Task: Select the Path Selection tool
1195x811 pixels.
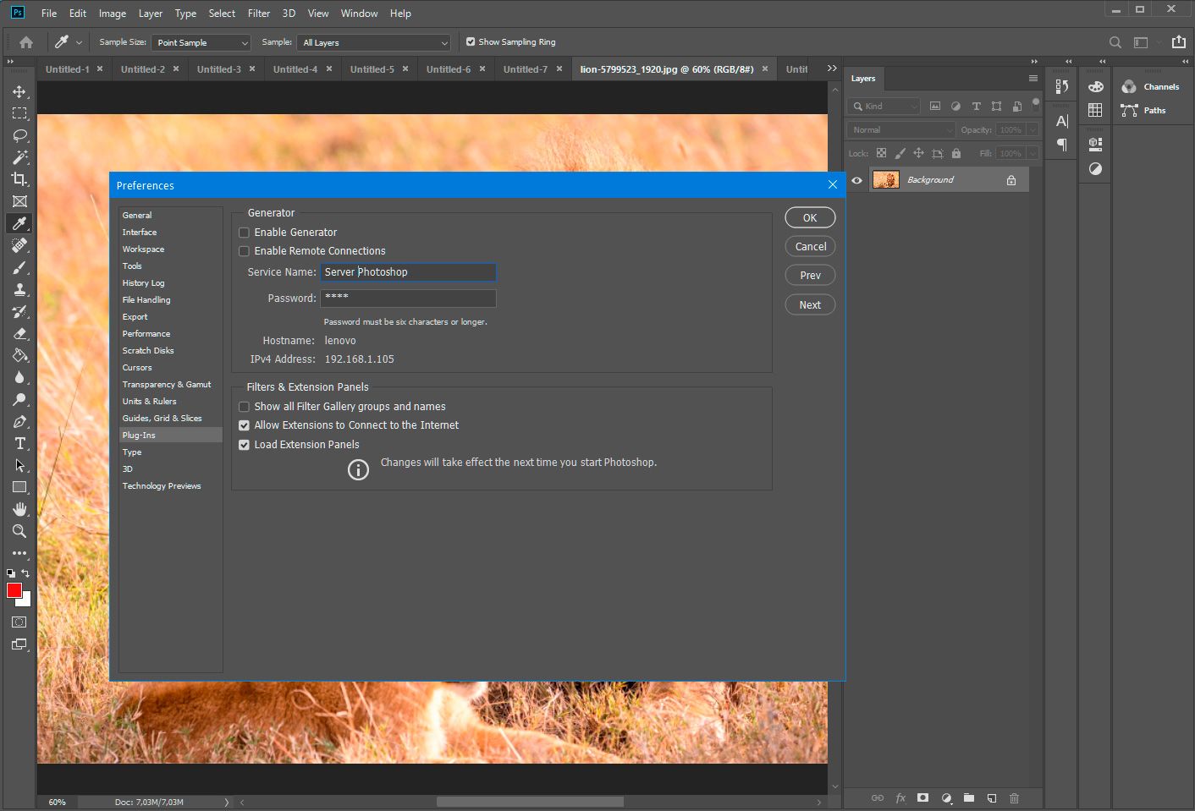Action: pos(19,465)
